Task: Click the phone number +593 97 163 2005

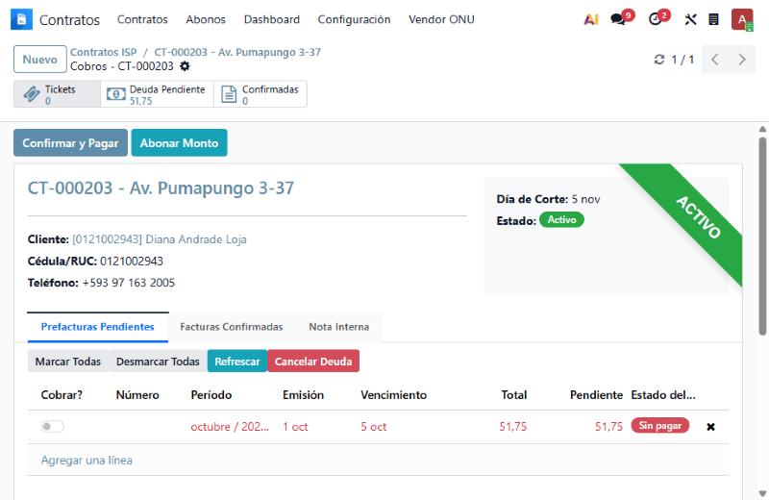Action: tap(129, 283)
